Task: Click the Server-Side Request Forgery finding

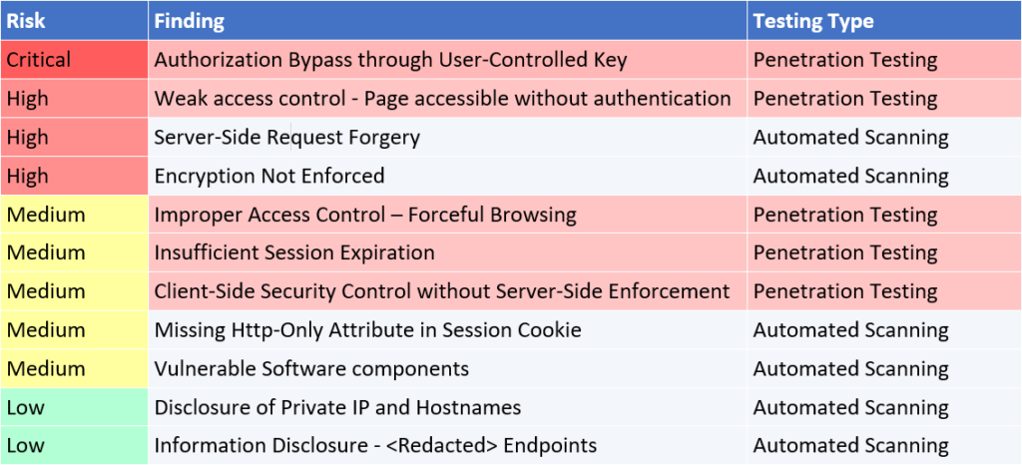Action: click(287, 138)
